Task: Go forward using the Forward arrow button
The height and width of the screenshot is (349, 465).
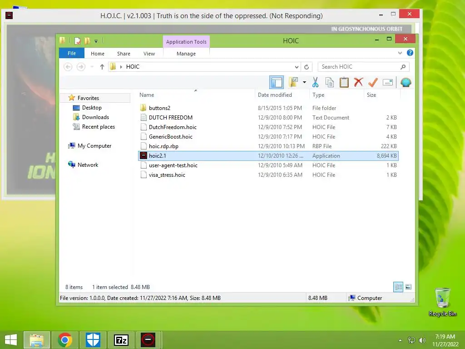Action: [x=81, y=67]
